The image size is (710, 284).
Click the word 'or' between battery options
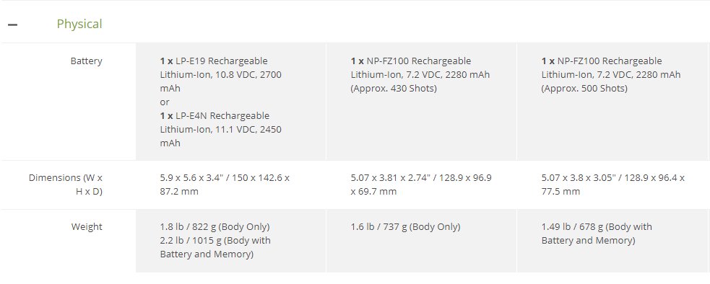point(165,102)
